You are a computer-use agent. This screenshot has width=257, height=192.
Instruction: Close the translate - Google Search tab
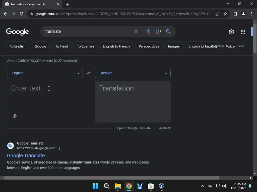click(x=58, y=4)
